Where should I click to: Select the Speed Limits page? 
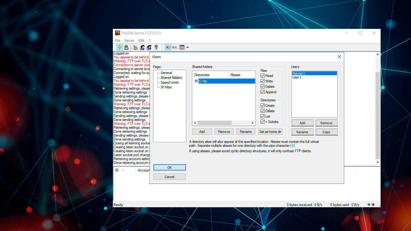170,82
